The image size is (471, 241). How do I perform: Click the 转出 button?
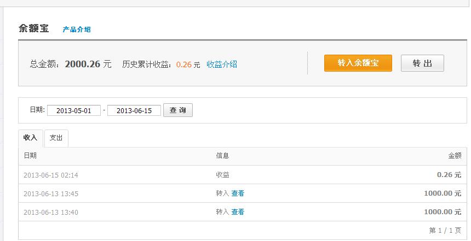pos(422,63)
